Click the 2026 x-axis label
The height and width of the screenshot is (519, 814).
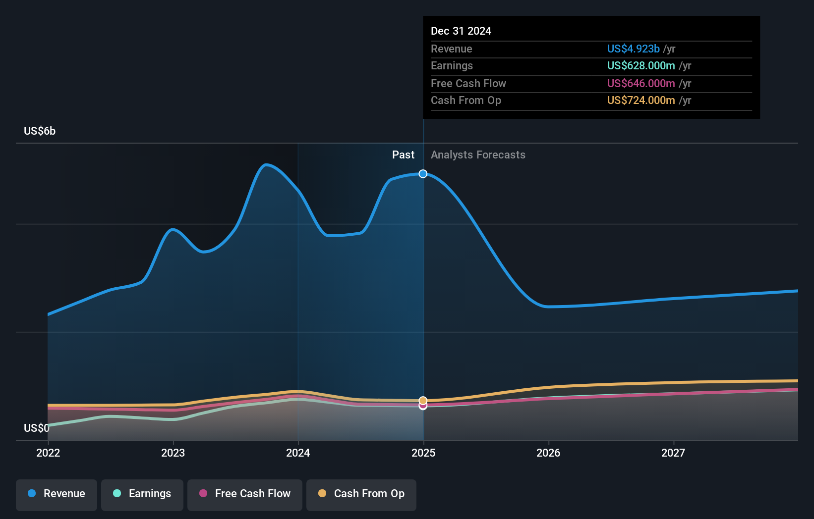(x=548, y=453)
